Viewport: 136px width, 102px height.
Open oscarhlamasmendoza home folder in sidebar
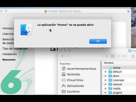pos(81,69)
